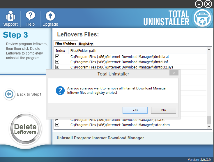Click the vertical scrollbar thumb

209,120
